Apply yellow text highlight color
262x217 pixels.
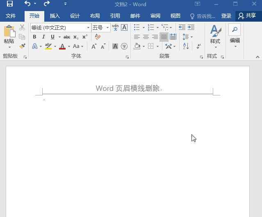(x=48, y=46)
